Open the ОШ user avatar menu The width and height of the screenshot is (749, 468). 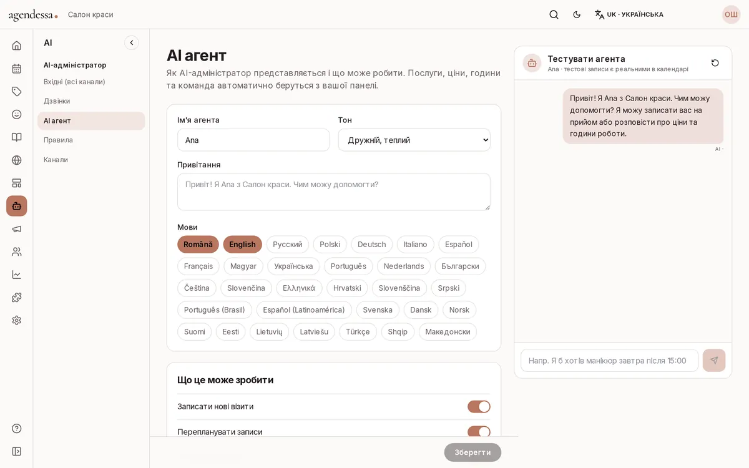pyautogui.click(x=731, y=14)
